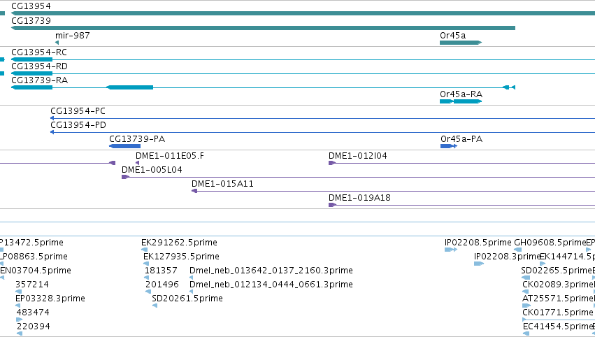Image resolution: width=595 pixels, height=337 pixels.
Task: Click EST EK291262.5prime label
Action: [179, 243]
